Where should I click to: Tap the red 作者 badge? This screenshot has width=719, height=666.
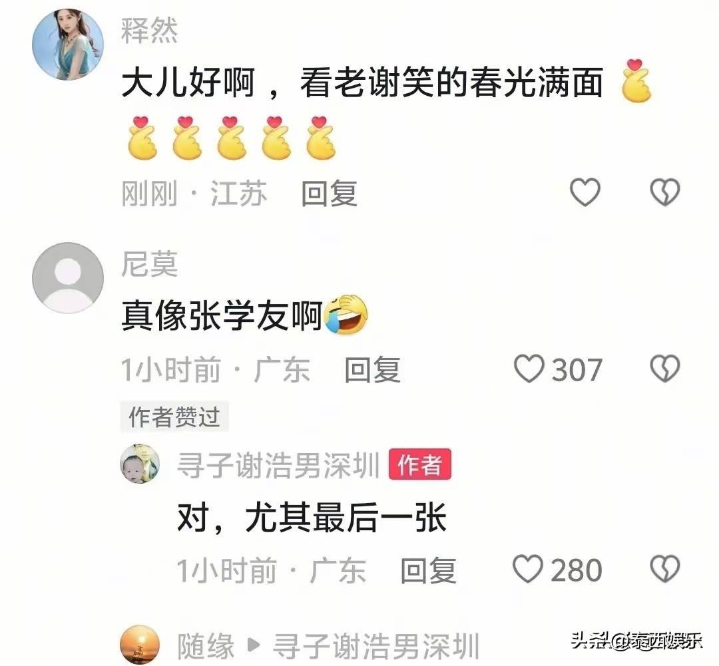tap(420, 464)
